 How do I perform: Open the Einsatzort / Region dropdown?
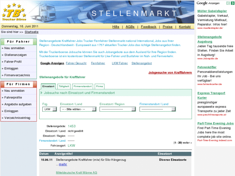(x=118, y=109)
